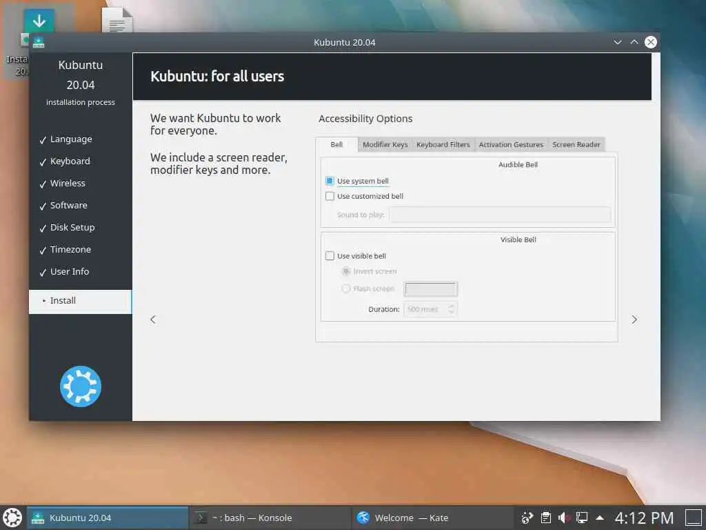
Task: Enable Use visible bell checkbox
Action: 330,256
